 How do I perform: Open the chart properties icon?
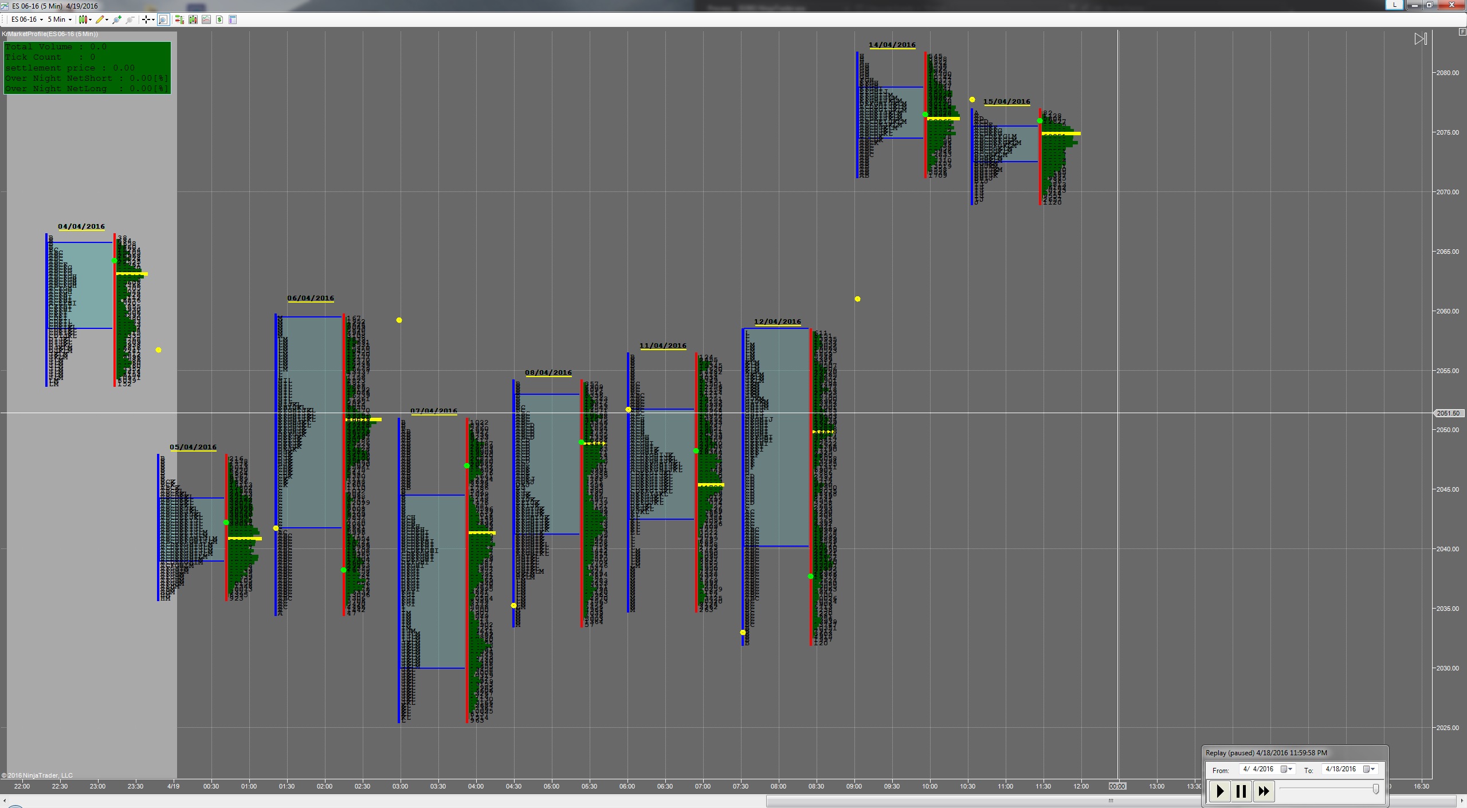coord(233,19)
